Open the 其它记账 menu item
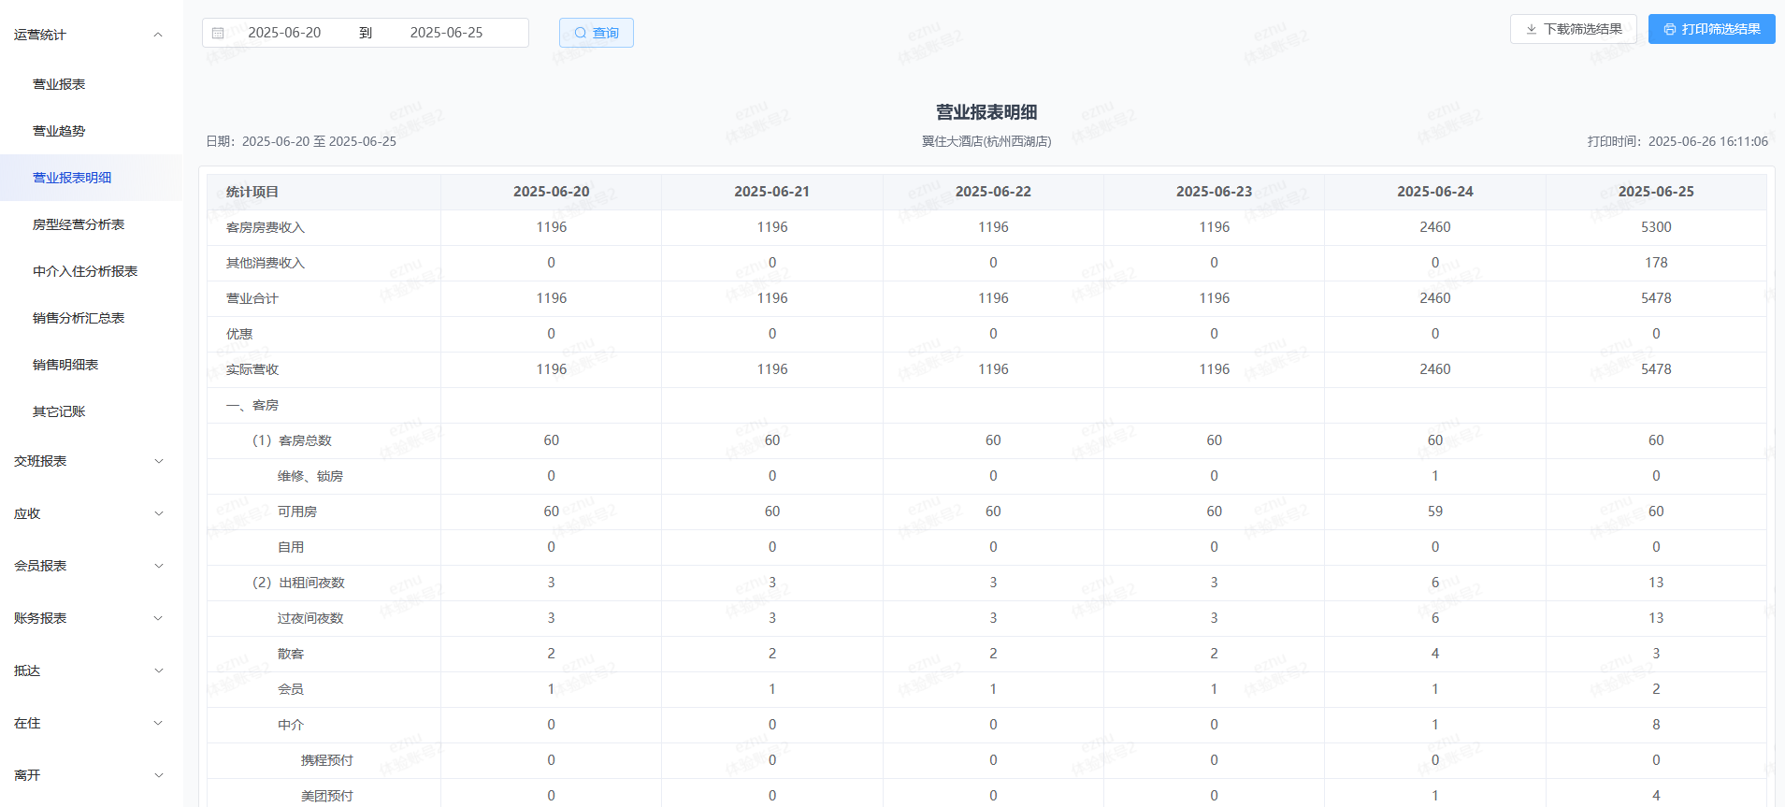Screen dimensions: 1785x807 coord(91,411)
